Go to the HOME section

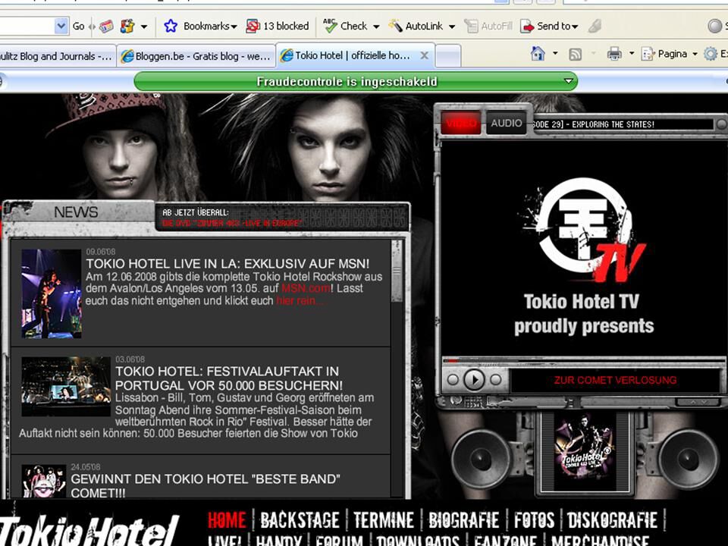coord(227,520)
